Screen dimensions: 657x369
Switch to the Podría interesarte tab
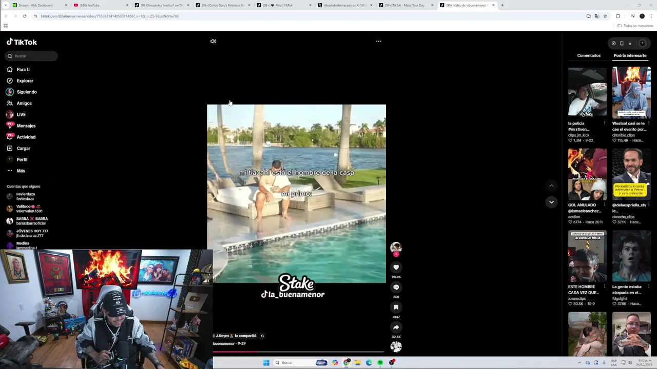[630, 55]
